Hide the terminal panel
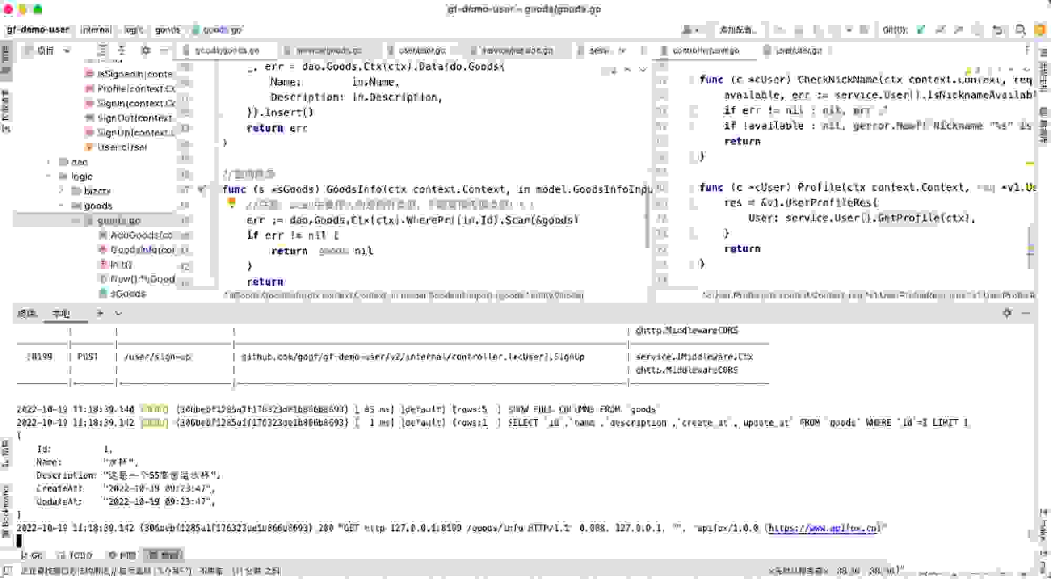The height and width of the screenshot is (579, 1051). tap(1026, 313)
